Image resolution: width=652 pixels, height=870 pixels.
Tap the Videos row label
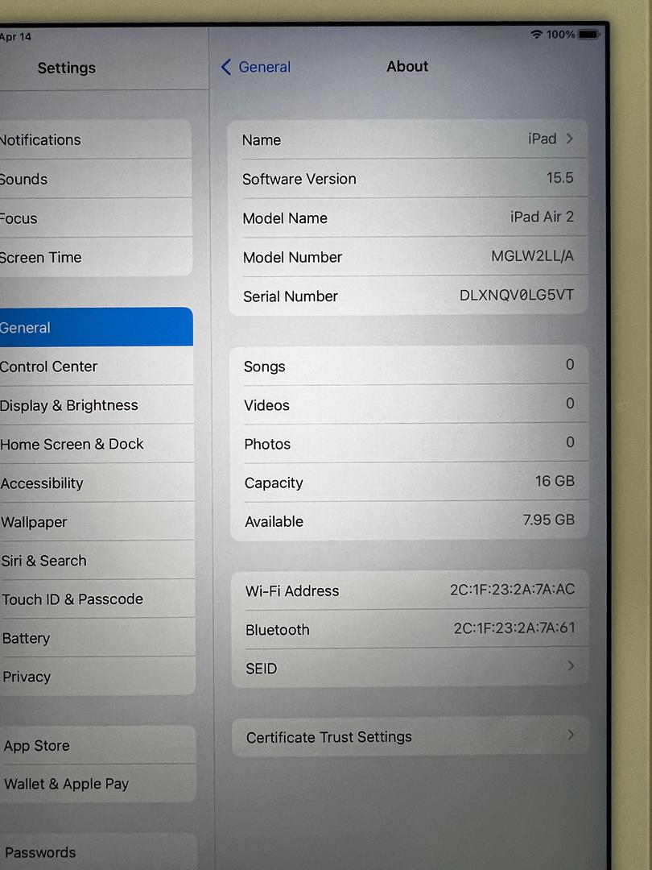coord(266,405)
